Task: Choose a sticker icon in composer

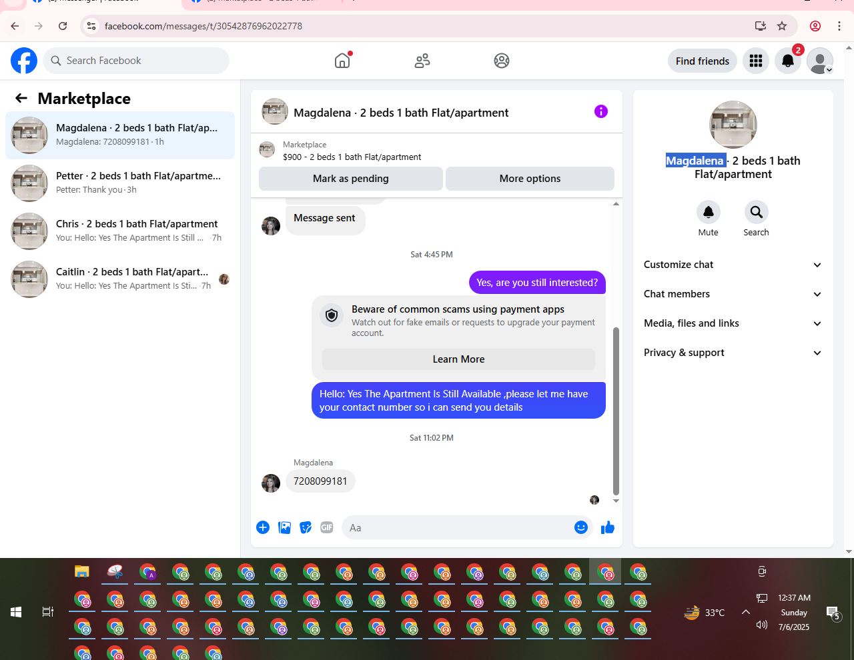Action: coord(306,527)
